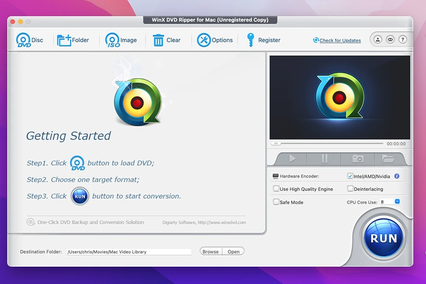Click the hardware encoder chip icon
Image resolution: width=426 pixels, height=284 pixels.
[275, 176]
